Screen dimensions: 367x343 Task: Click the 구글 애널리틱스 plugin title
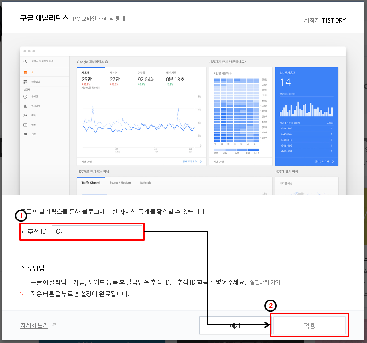(x=44, y=18)
